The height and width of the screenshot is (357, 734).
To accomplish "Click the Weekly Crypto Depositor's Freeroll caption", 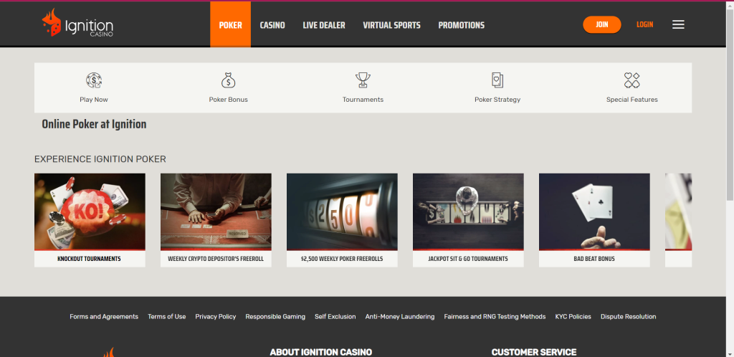I will 216,259.
